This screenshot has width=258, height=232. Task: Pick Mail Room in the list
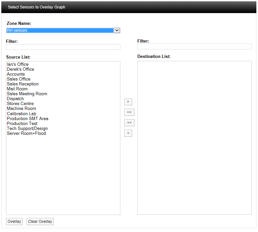(x=17, y=89)
